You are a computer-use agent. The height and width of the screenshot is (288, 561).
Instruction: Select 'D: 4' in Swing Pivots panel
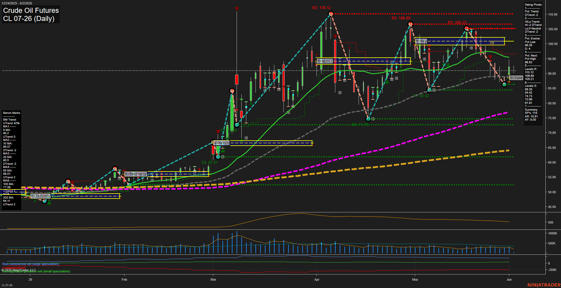coord(527,49)
